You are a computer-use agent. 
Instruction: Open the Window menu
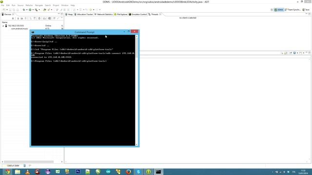pyautogui.click(x=65, y=5)
